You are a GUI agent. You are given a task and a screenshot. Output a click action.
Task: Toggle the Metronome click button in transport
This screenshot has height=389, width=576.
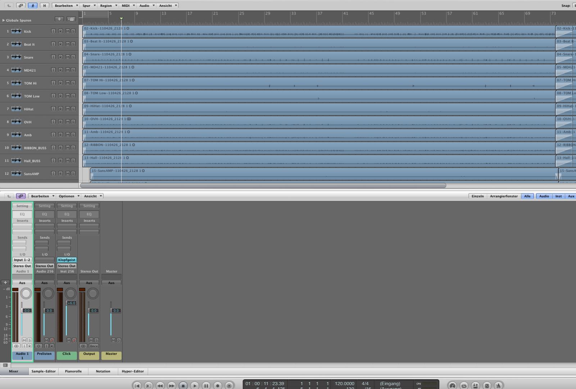(498, 385)
